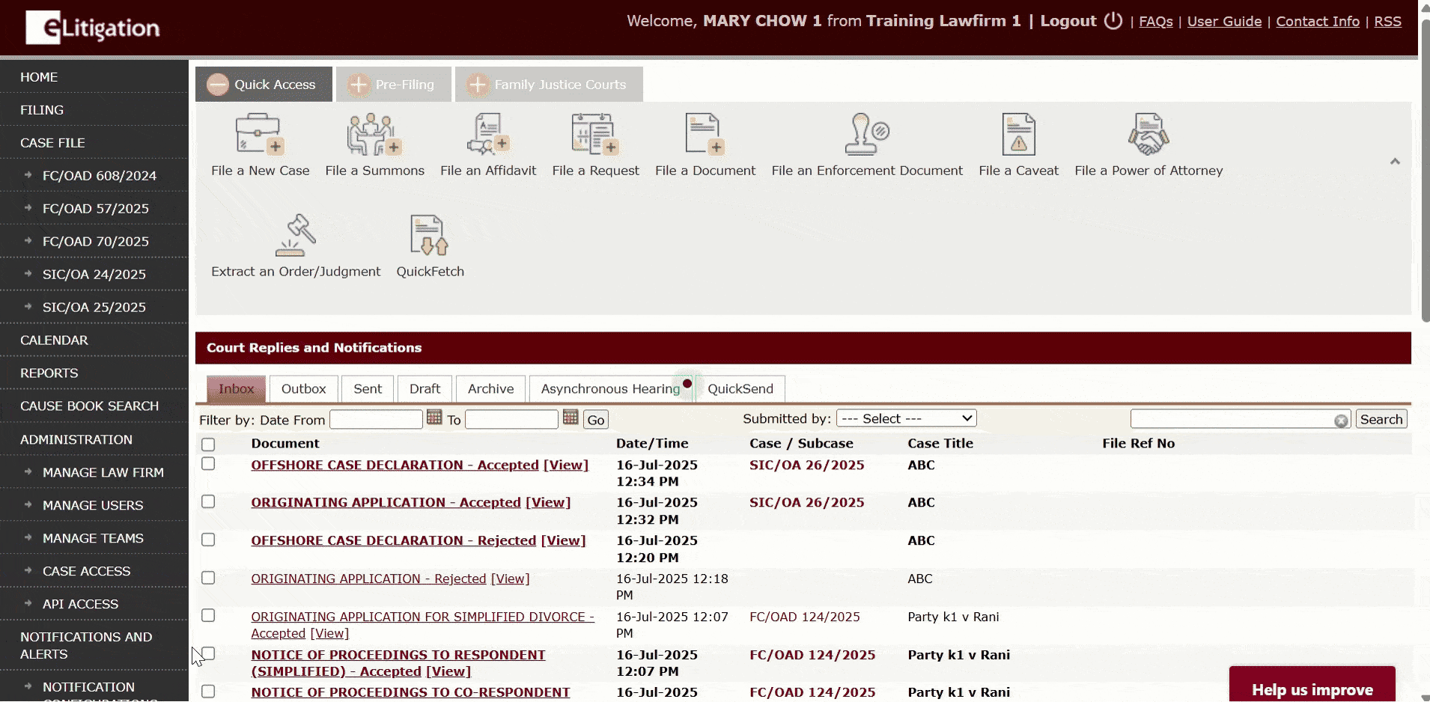Screen dimensions: 1430x702
Task: Open File a Power of Attorney
Action: [1148, 135]
